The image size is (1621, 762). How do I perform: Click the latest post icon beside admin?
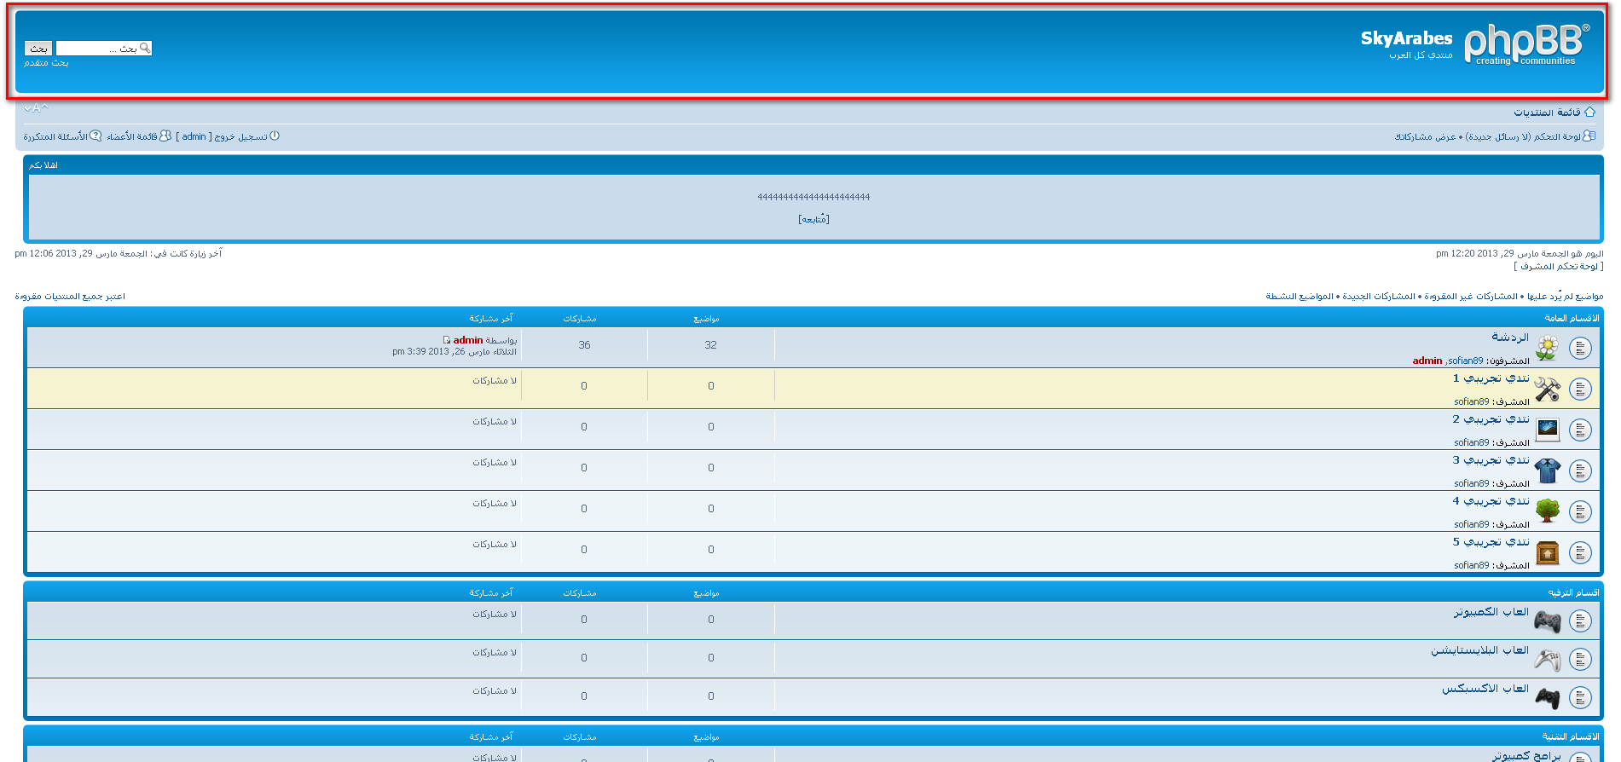[x=446, y=340]
